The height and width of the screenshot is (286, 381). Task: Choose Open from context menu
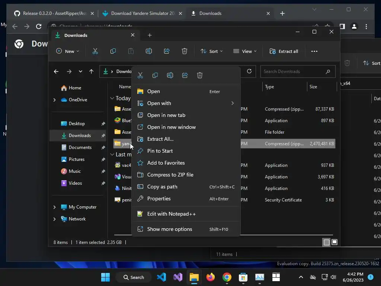pyautogui.click(x=186, y=92)
